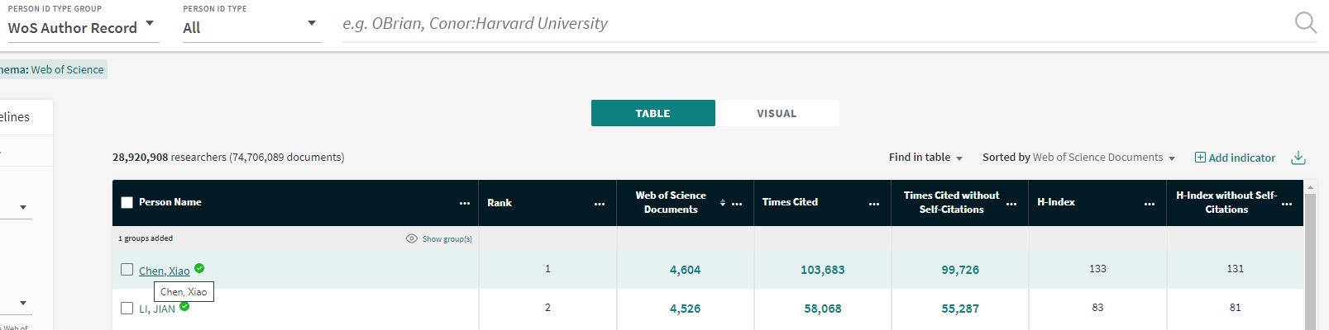The width and height of the screenshot is (1329, 330).
Task: Open Rank column three-dot menu
Action: [600, 203]
